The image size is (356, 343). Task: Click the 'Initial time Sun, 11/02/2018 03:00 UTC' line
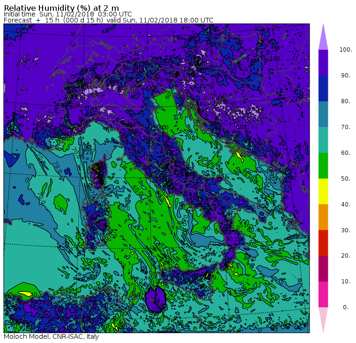click(x=67, y=14)
